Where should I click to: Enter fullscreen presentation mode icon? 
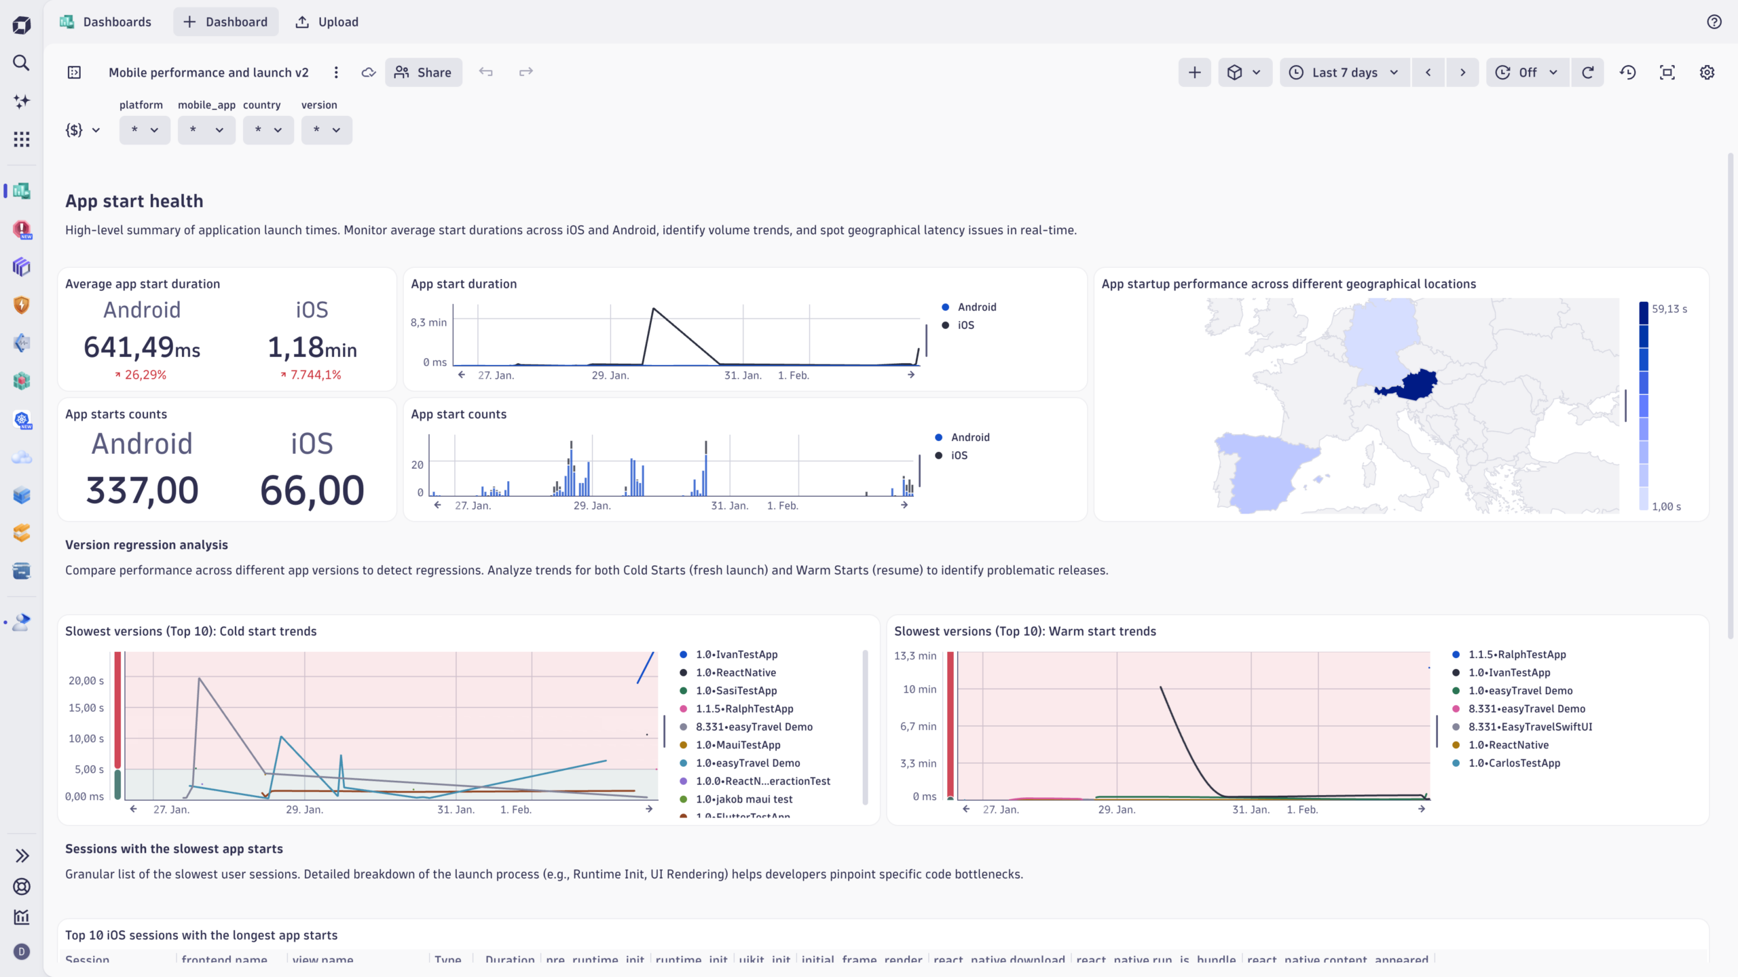tap(1667, 73)
